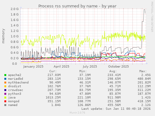Screen dimensions: 155x116
Task: Click the 'Avg:' column header
Action: coord(113,71)
